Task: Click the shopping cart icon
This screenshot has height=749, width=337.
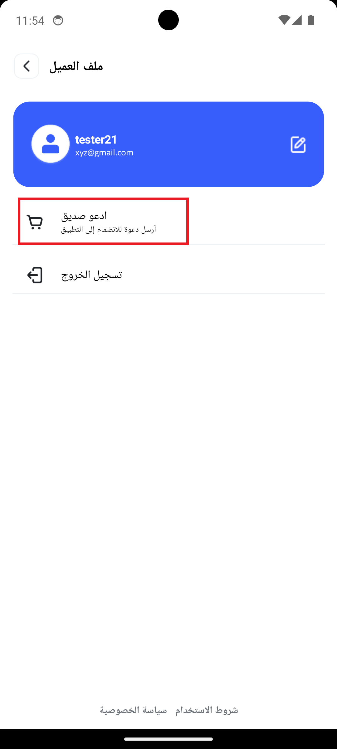Action: click(35, 222)
